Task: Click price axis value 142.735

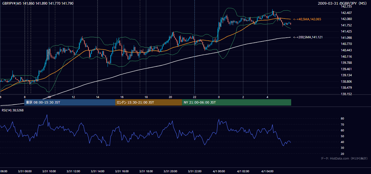Action: [x=347, y=6]
